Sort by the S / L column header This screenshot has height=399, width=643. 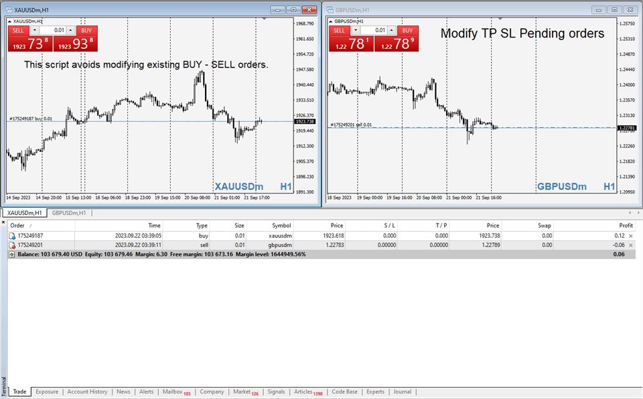point(372,226)
